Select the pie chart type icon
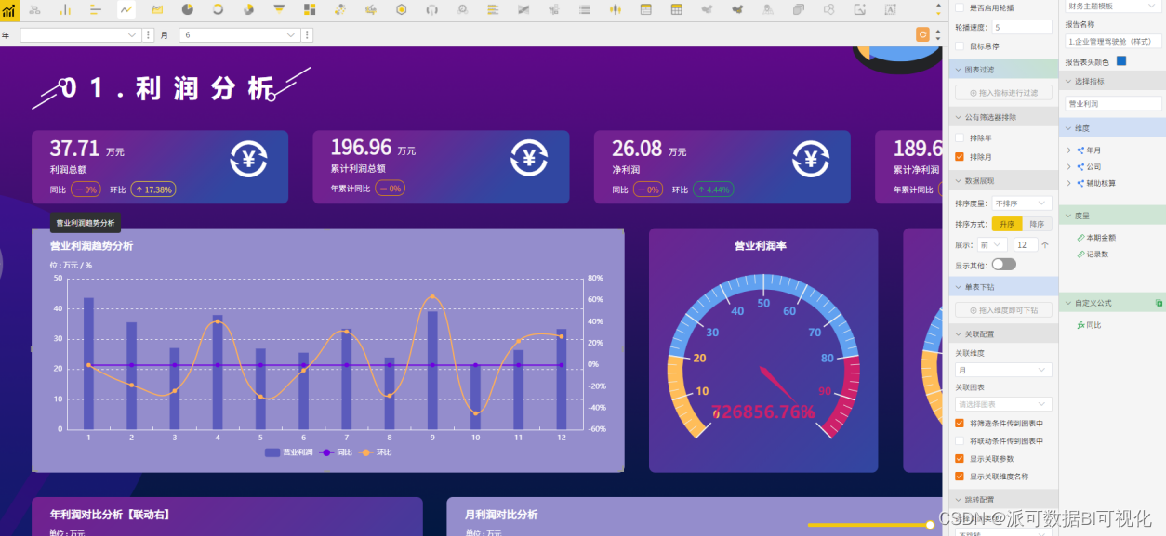Screen dimensions: 1166x536 [x=188, y=9]
